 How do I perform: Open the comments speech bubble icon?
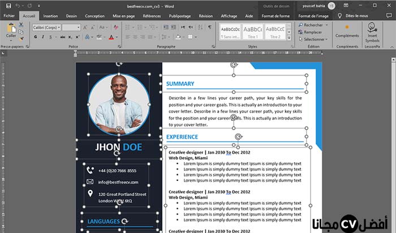click(389, 16)
